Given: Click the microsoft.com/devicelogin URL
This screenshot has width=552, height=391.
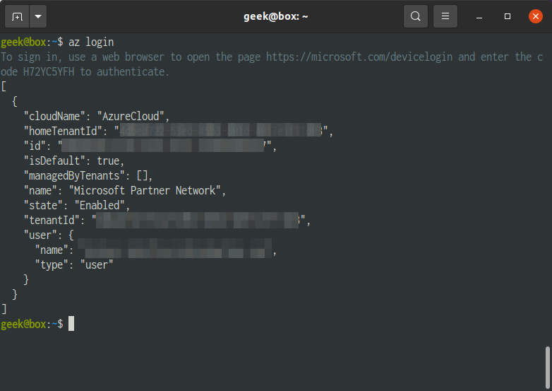Looking at the screenshot, I should (359, 57).
